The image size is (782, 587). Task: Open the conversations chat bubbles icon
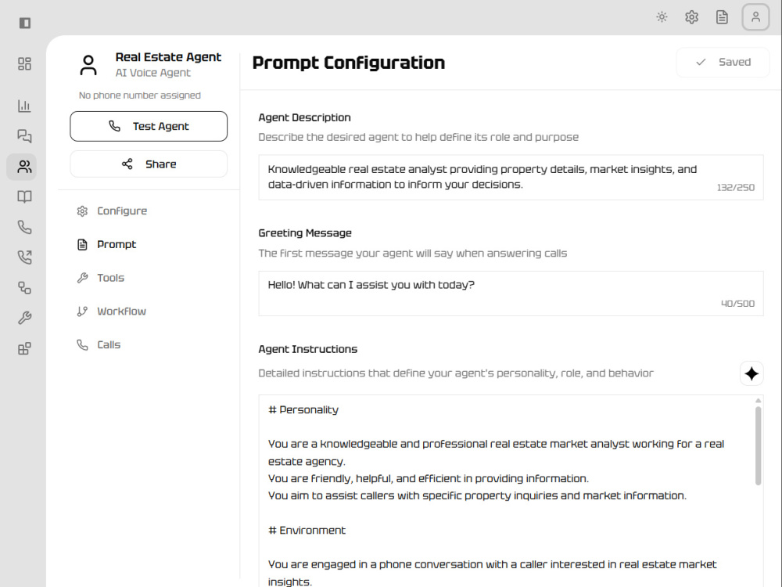tap(24, 135)
